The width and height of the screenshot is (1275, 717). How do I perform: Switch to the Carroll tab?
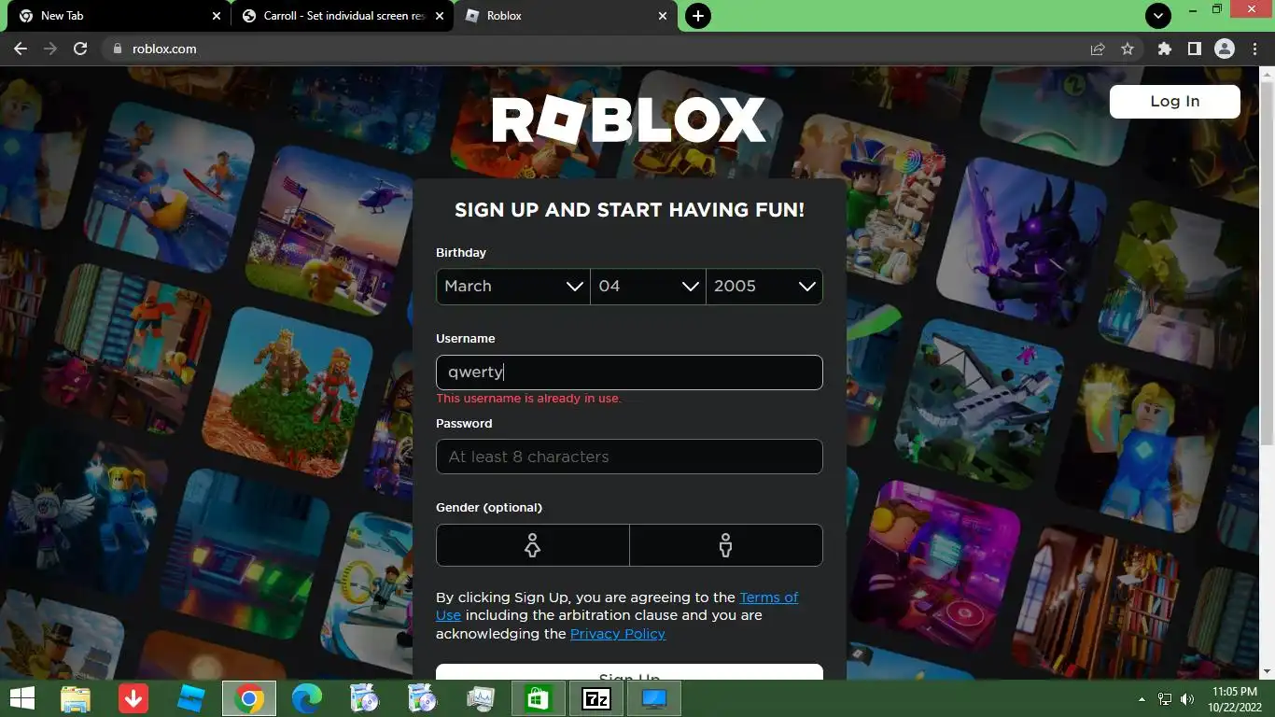pyautogui.click(x=343, y=16)
